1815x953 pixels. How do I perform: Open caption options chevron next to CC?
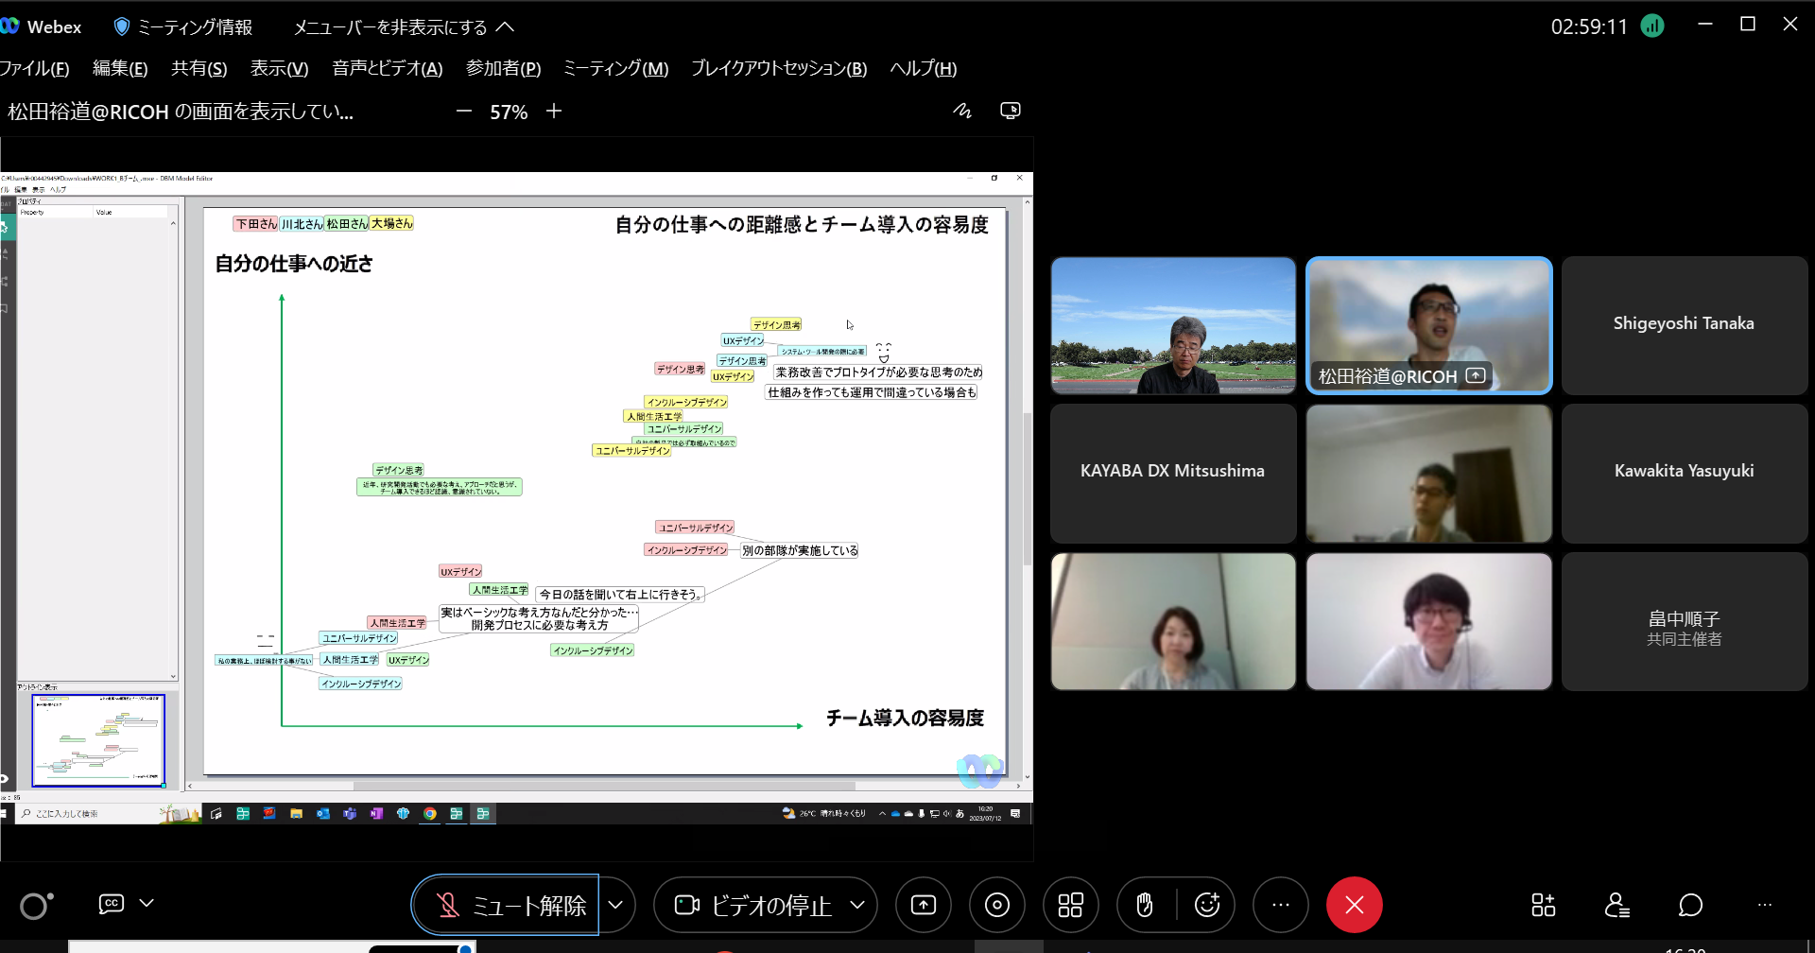click(147, 903)
